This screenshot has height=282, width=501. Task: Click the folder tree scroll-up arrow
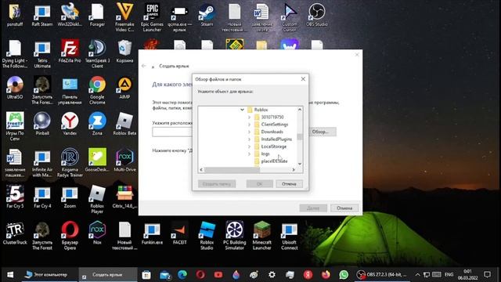(300, 110)
